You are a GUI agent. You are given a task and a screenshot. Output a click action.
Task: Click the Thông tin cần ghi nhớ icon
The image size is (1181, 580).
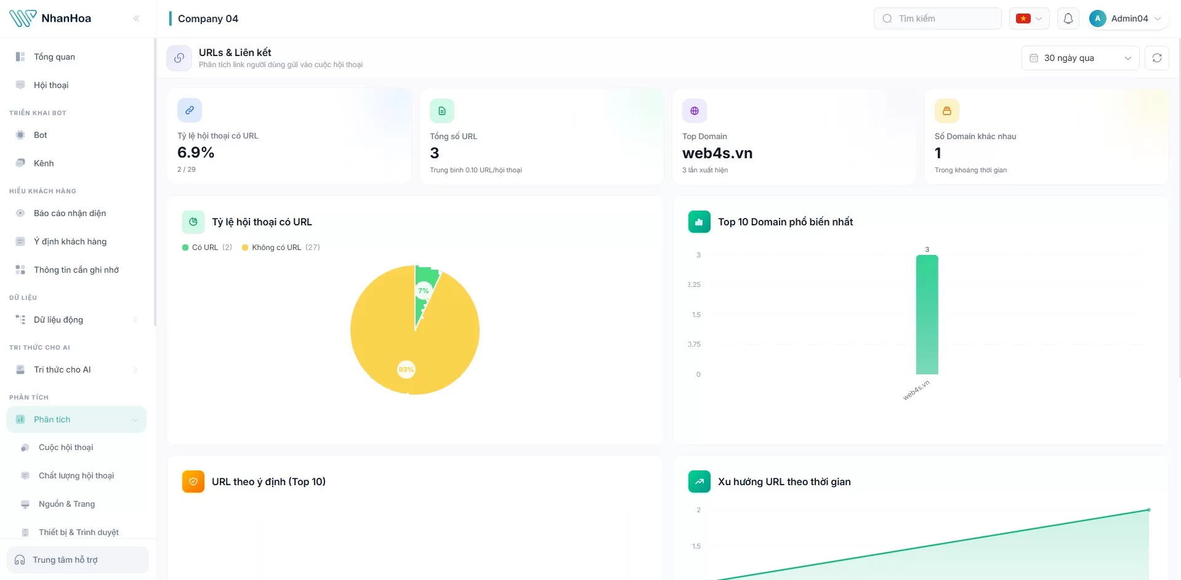point(20,270)
